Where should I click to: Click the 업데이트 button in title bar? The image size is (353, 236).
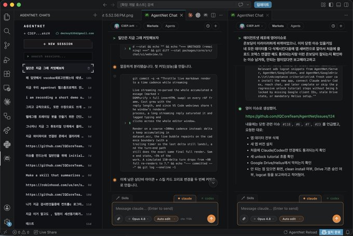coord(263,5)
